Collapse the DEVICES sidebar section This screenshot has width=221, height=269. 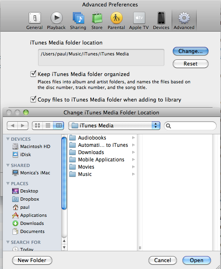click(8, 139)
